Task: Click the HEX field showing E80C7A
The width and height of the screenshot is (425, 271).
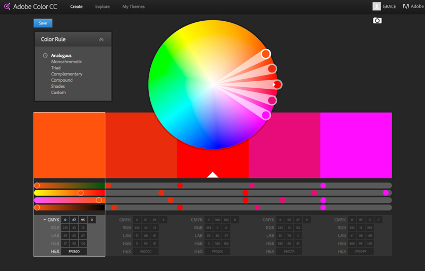Action: point(289,251)
